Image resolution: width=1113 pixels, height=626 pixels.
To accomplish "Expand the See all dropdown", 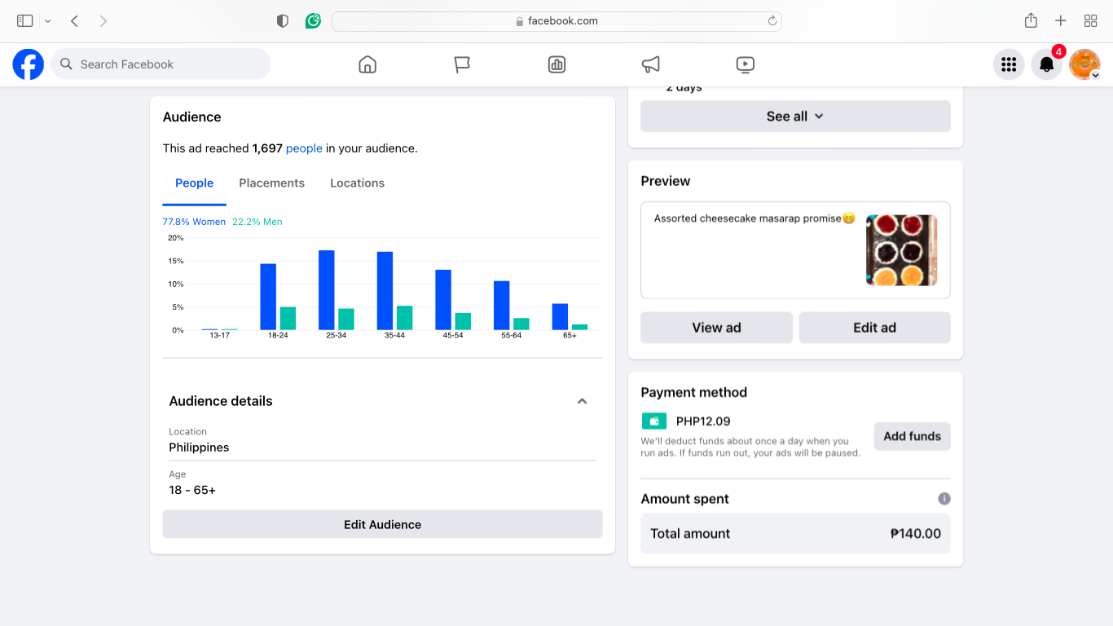I will click(794, 117).
